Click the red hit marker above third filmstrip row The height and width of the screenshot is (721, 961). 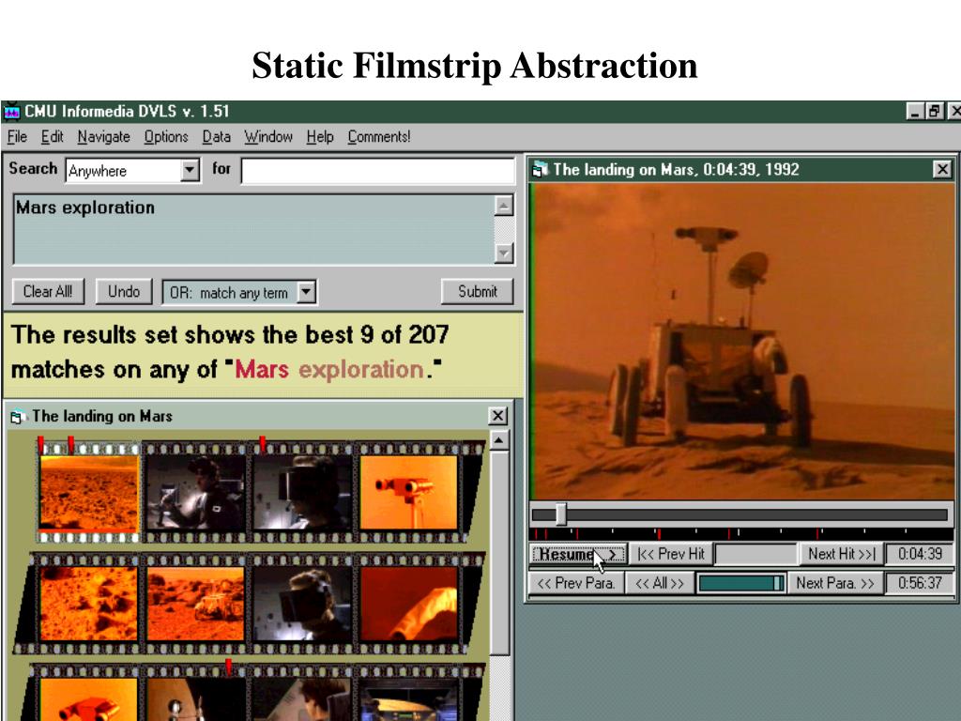229,667
